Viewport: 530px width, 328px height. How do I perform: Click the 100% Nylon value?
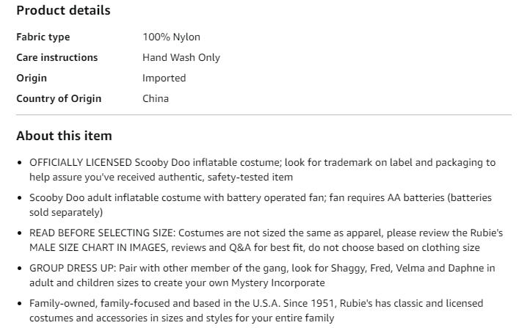coord(171,37)
